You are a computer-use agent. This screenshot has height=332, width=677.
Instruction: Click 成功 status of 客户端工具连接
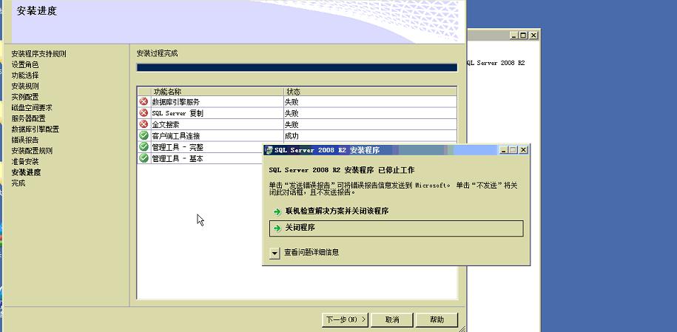click(x=292, y=135)
